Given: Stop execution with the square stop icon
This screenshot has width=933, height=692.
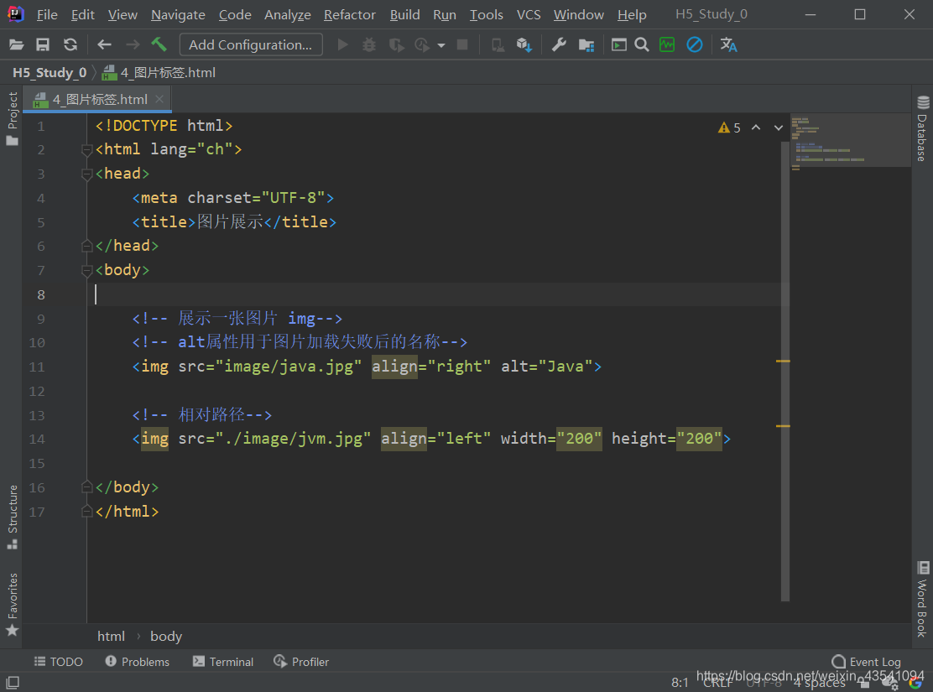Looking at the screenshot, I should point(461,44).
